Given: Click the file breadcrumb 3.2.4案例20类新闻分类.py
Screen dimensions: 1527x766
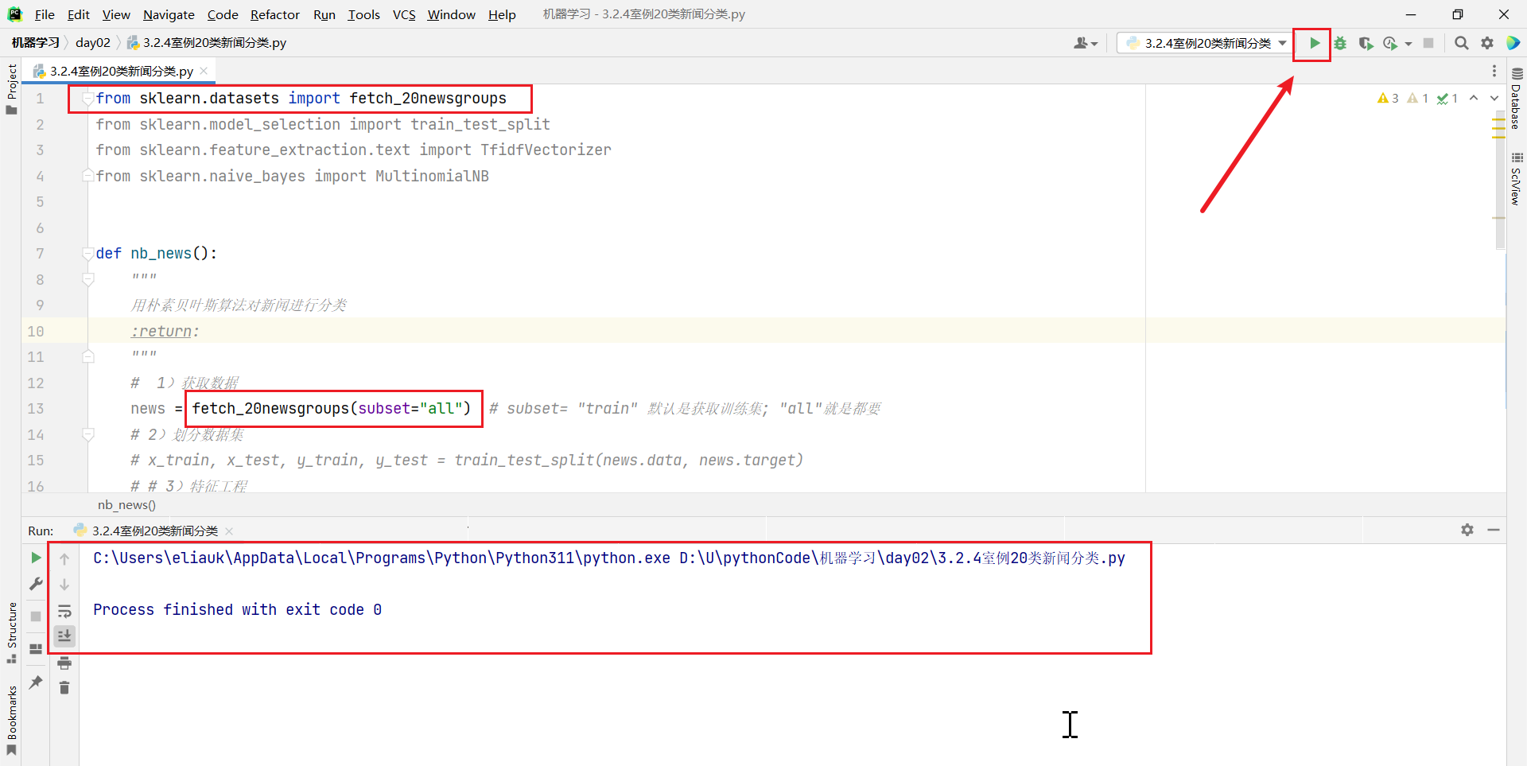Looking at the screenshot, I should pos(207,42).
